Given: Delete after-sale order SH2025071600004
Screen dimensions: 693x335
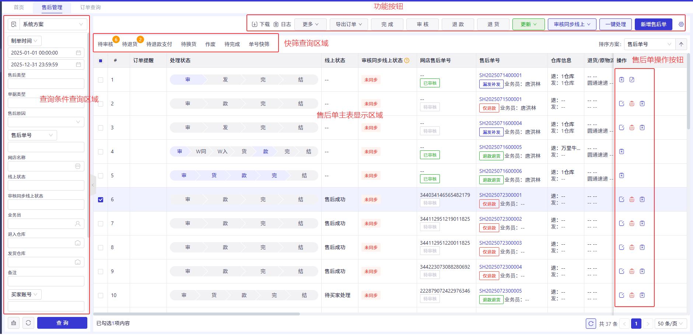Looking at the screenshot, I should pos(632,128).
